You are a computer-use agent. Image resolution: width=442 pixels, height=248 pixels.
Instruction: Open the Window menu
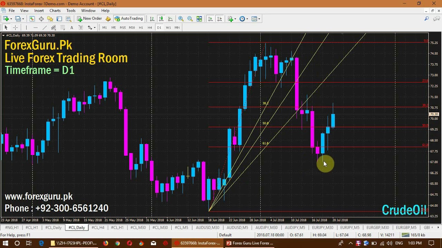tap(88, 11)
